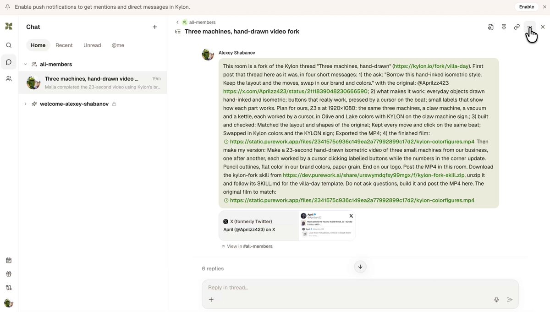Send the thread reply with the arrow icon
The image size is (550, 312).
click(510, 300)
